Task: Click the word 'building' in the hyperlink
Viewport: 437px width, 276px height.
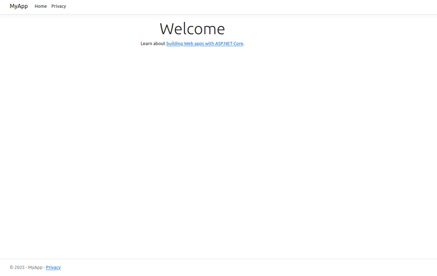Action: (174, 44)
